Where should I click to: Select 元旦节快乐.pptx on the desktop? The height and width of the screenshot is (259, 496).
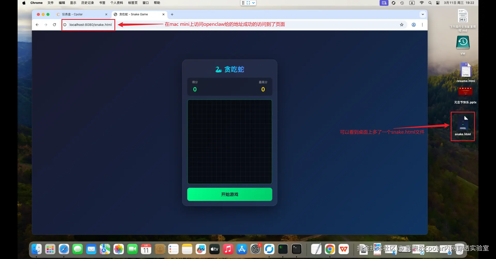(465, 95)
